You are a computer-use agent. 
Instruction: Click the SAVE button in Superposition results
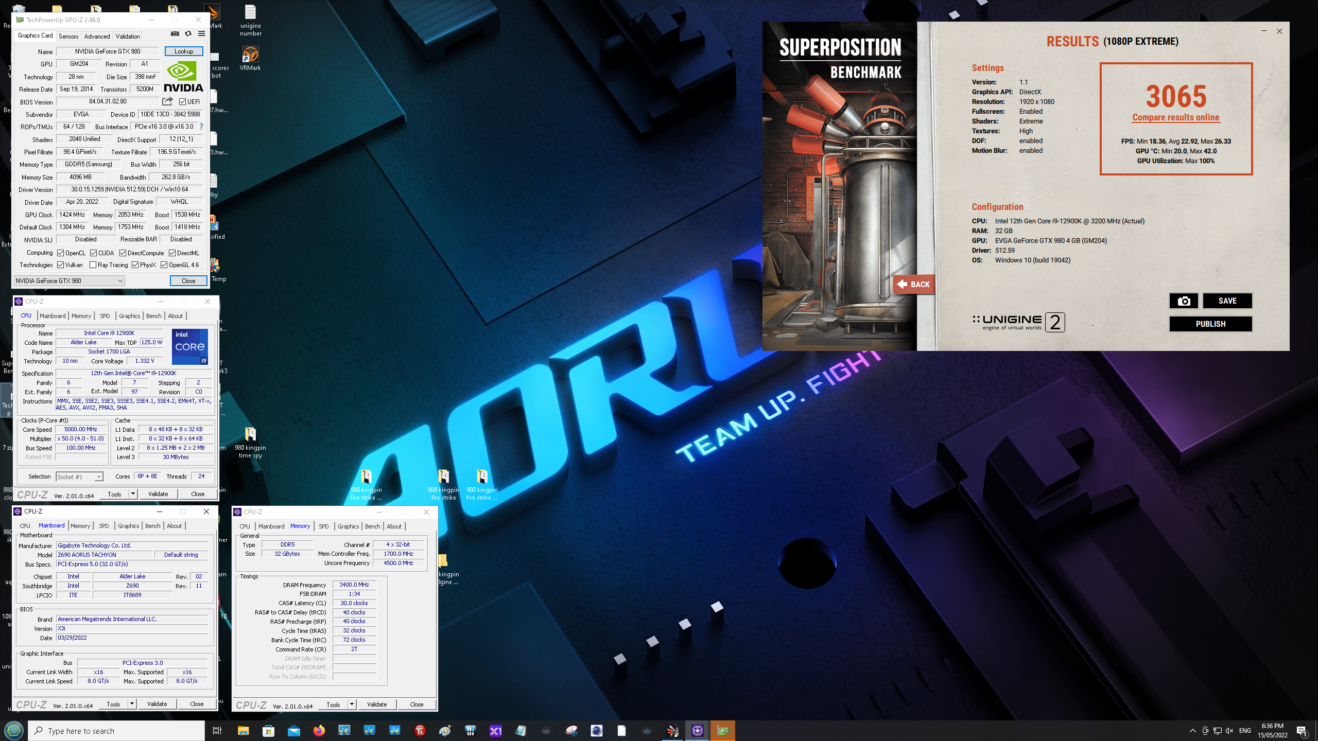[x=1227, y=301]
